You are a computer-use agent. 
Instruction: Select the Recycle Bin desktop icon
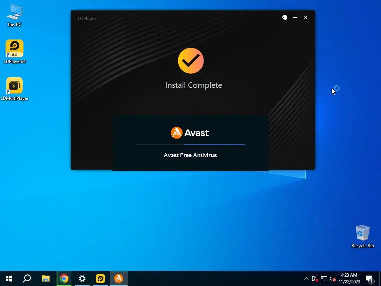362,236
